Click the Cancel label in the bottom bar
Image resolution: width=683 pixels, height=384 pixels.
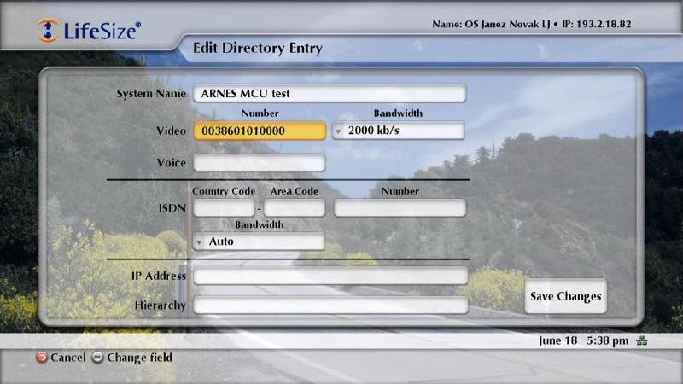click(x=68, y=358)
